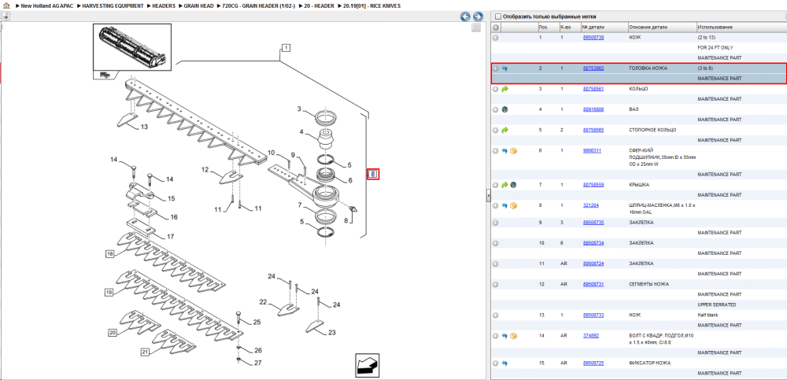The image size is (787, 380).
Task: Click boxed callout 21 in the diagram
Action: pos(145,352)
